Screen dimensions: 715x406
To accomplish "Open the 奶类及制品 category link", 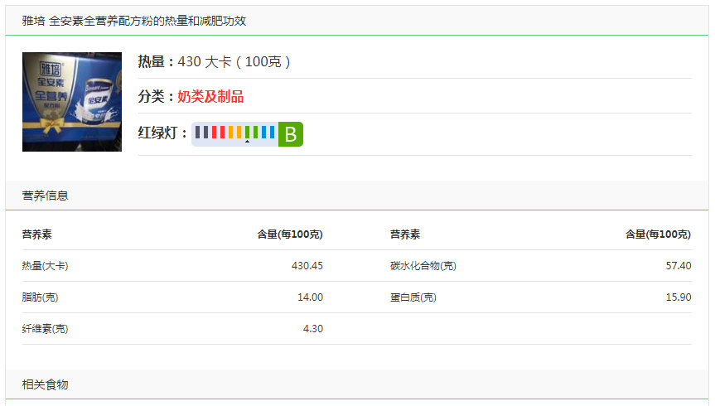I will [210, 96].
